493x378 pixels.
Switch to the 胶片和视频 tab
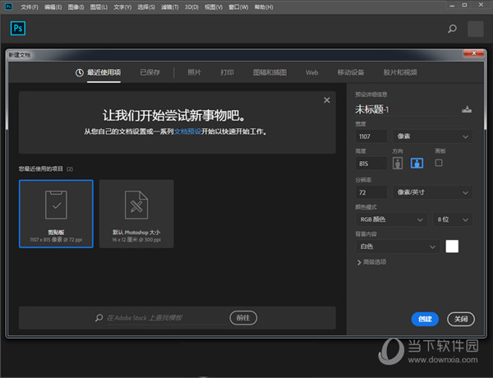[400, 72]
